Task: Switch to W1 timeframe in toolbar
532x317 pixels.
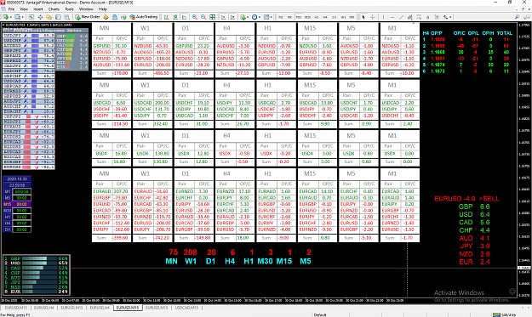Action: [343, 17]
